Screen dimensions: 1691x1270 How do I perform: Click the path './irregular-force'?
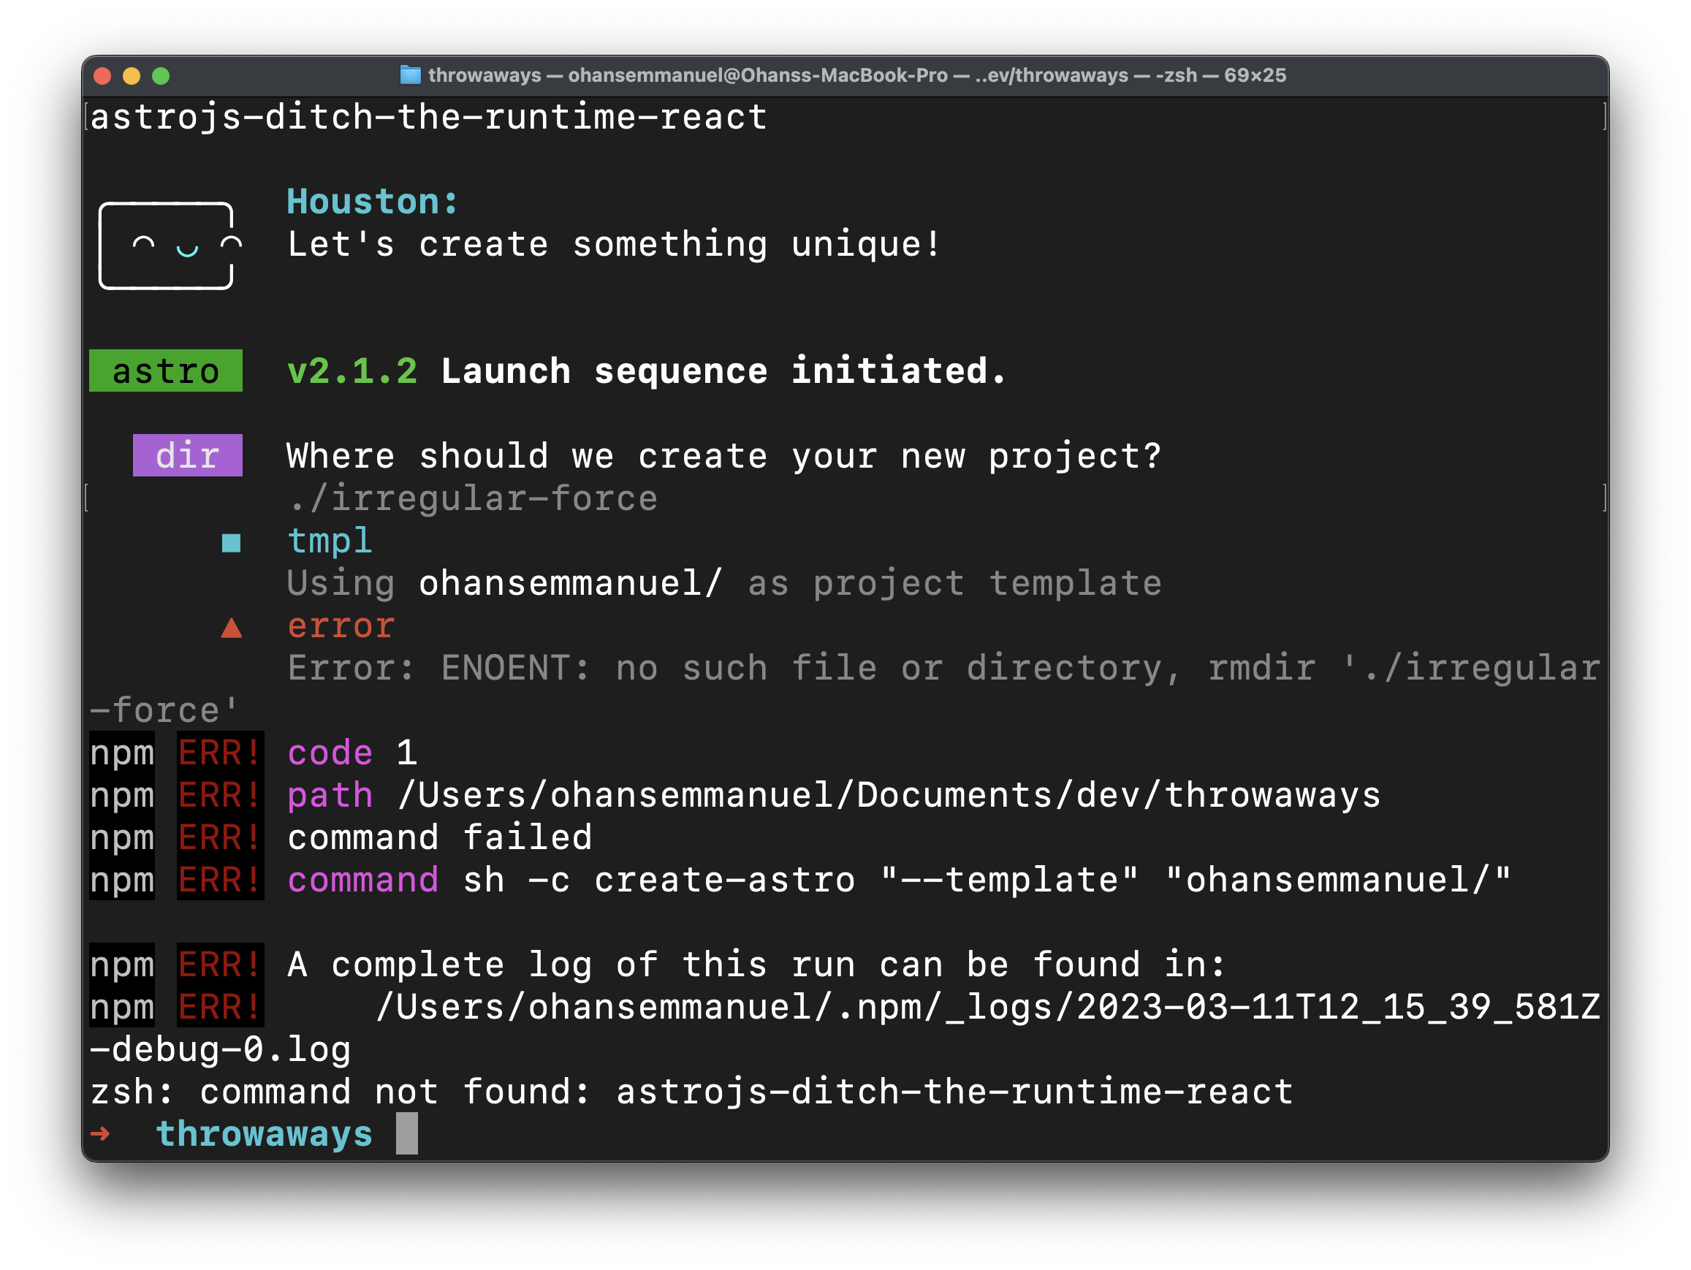pos(472,498)
